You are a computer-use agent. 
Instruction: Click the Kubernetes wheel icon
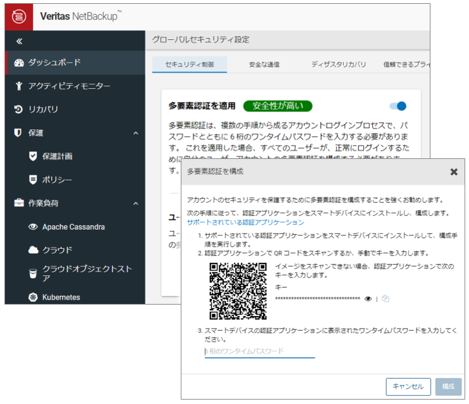[33, 297]
